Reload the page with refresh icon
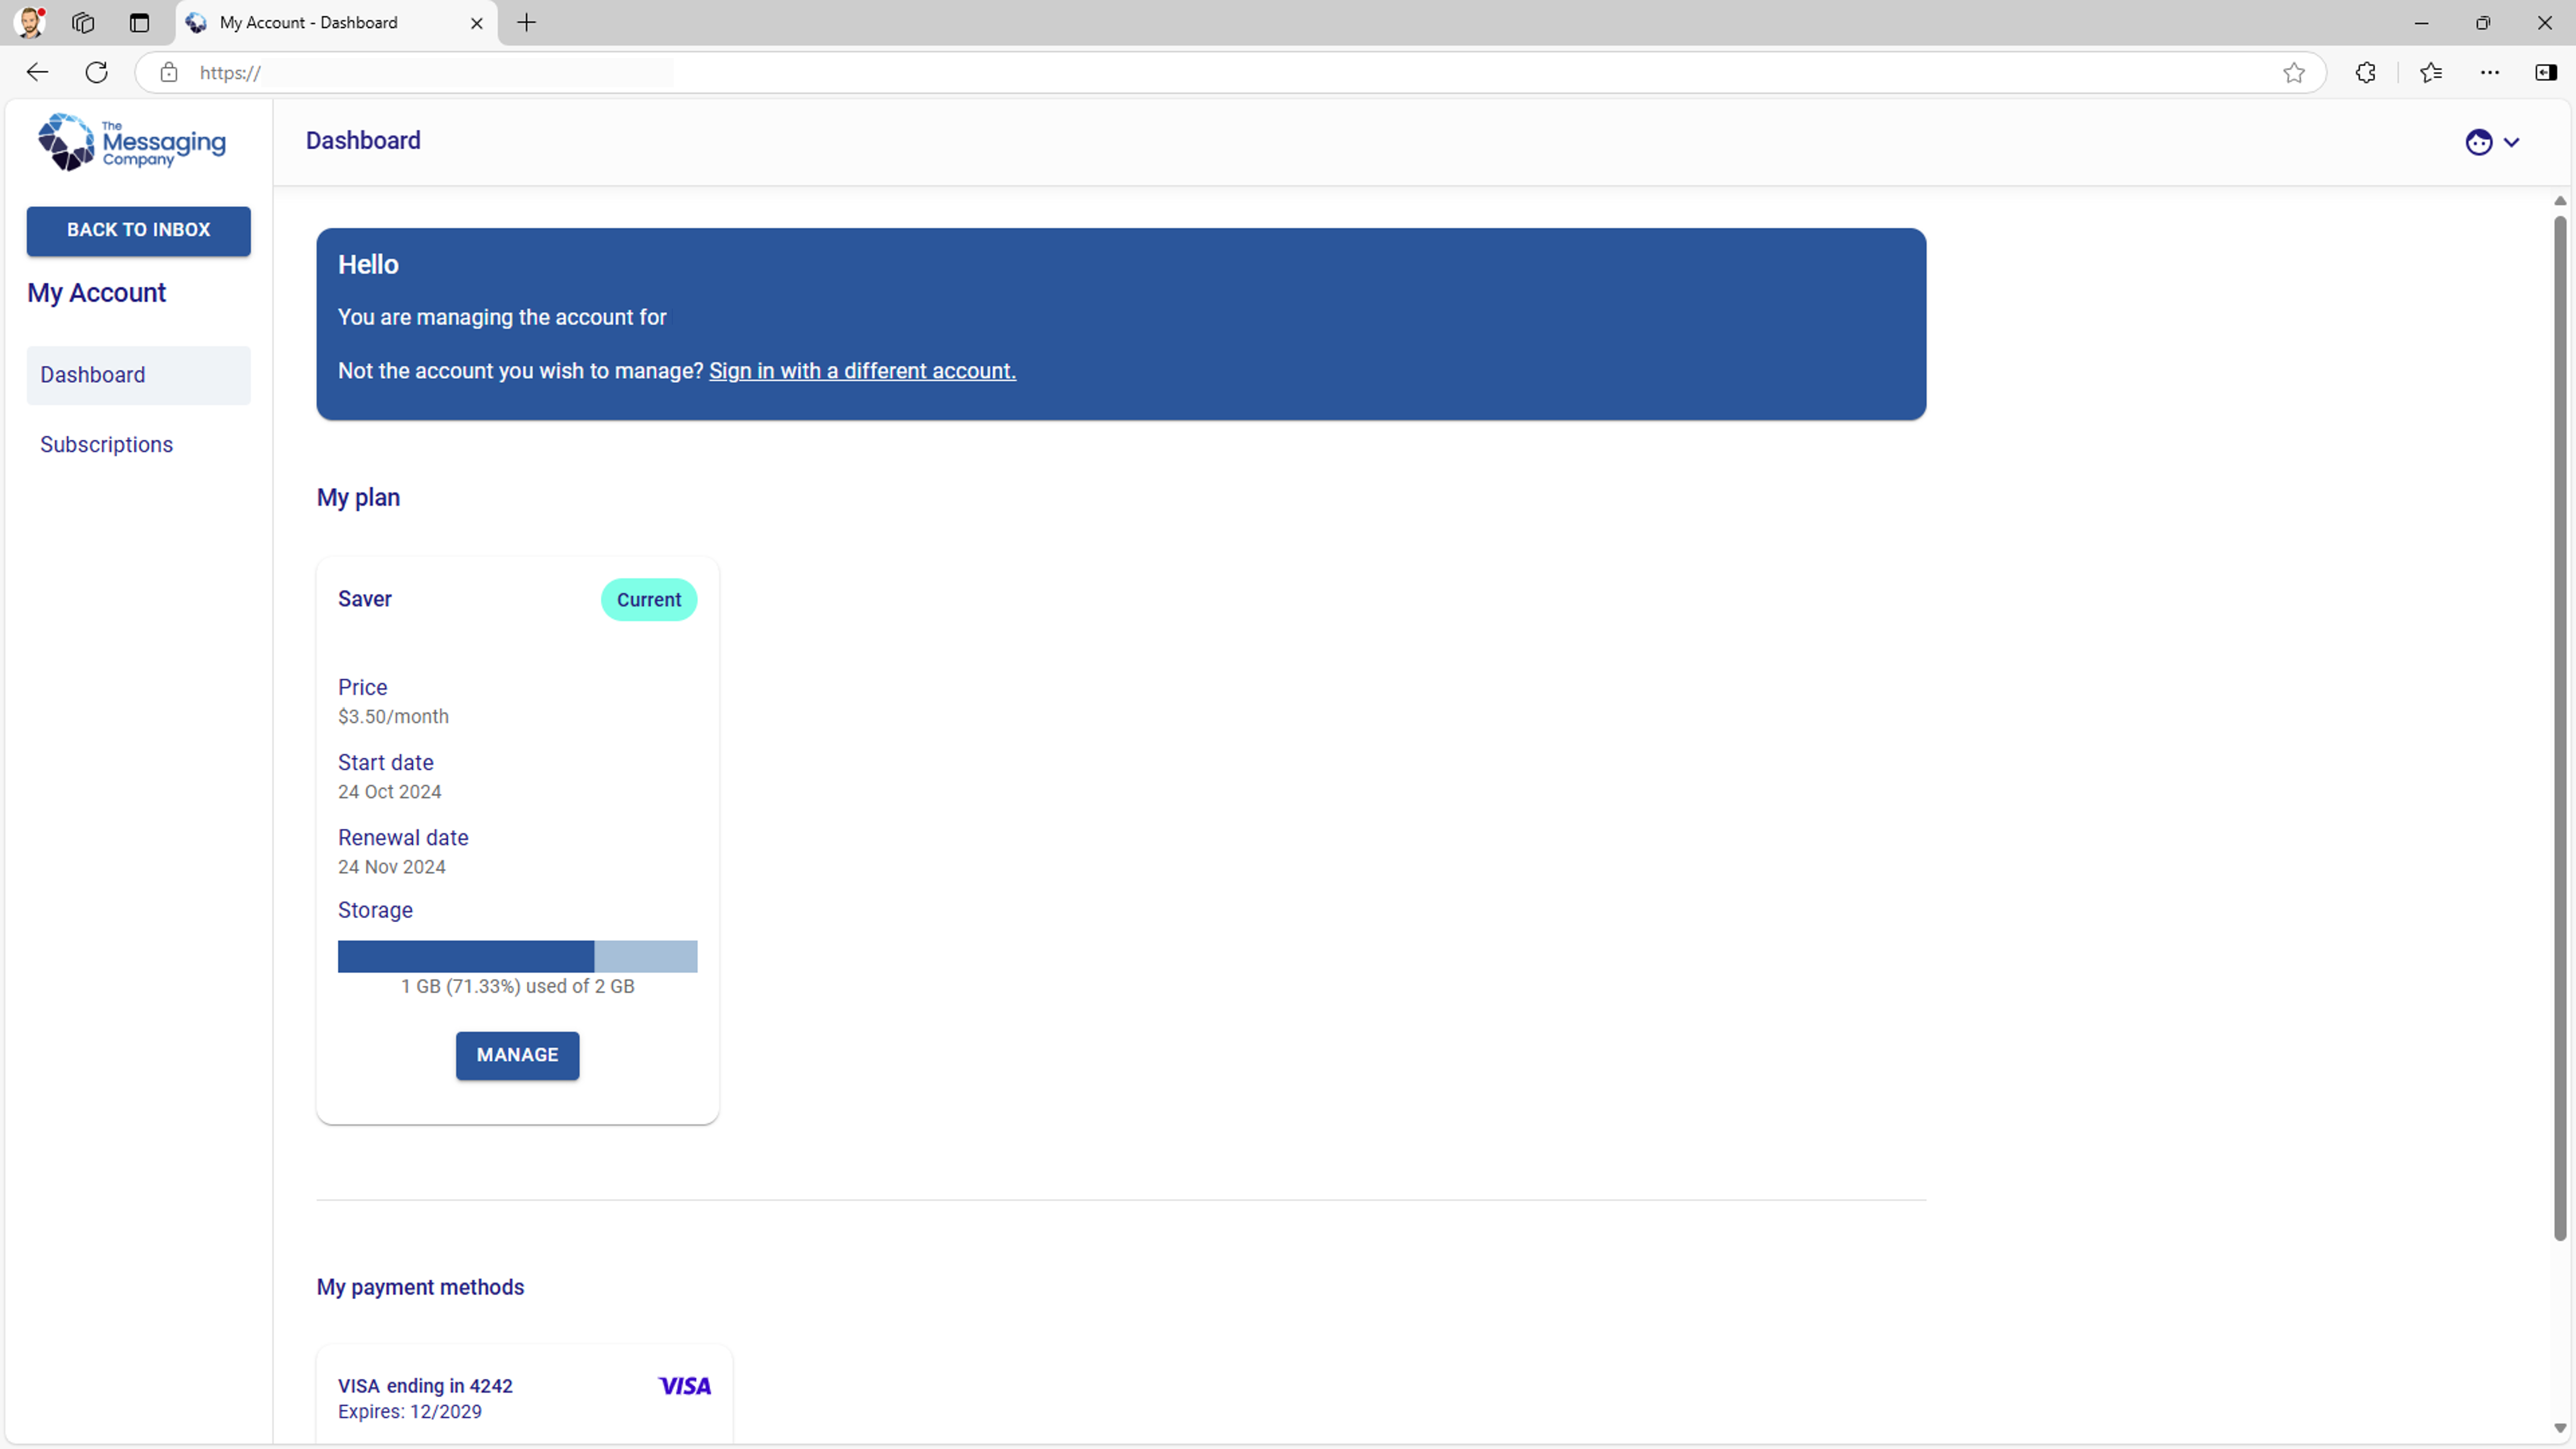The width and height of the screenshot is (2576, 1449). pos(96,72)
